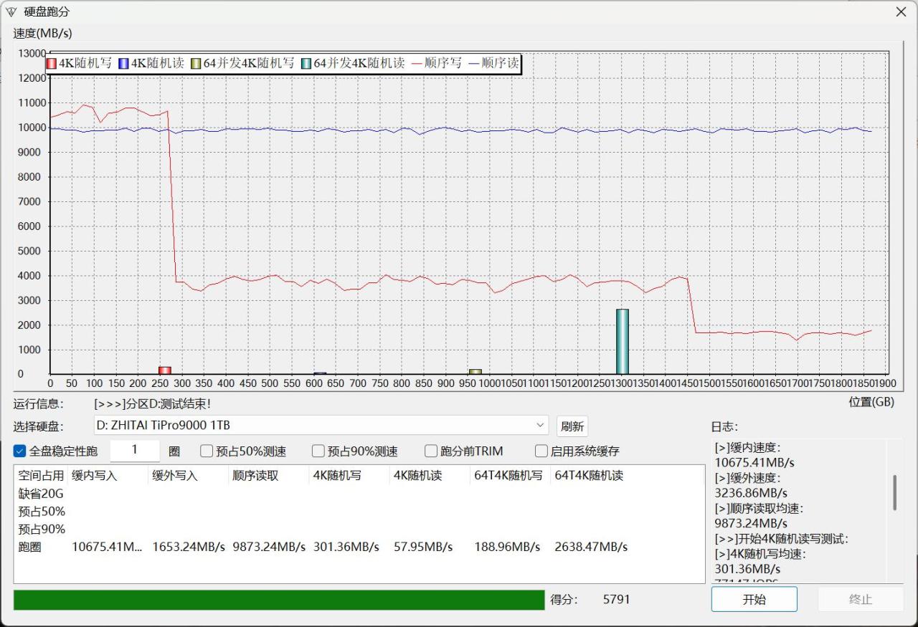Screen dimensions: 918x627
Task: Click the 刷新 button
Action: point(572,426)
